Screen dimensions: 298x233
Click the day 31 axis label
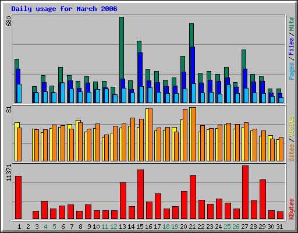[279, 227]
